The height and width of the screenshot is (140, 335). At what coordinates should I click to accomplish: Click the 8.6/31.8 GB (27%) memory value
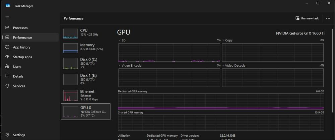[x=91, y=49]
